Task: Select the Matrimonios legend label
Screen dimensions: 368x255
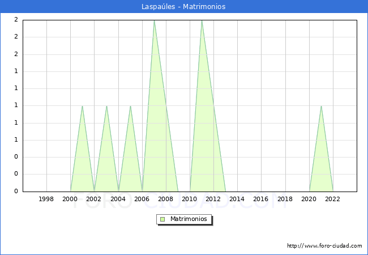Action: [x=189, y=219]
